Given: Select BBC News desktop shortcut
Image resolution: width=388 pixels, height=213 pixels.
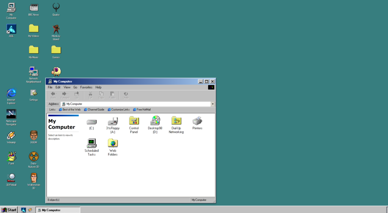Looking at the screenshot, I should pyautogui.click(x=34, y=9).
